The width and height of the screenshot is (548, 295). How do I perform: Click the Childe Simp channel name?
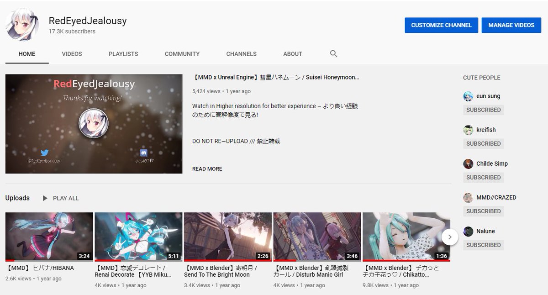click(492, 164)
